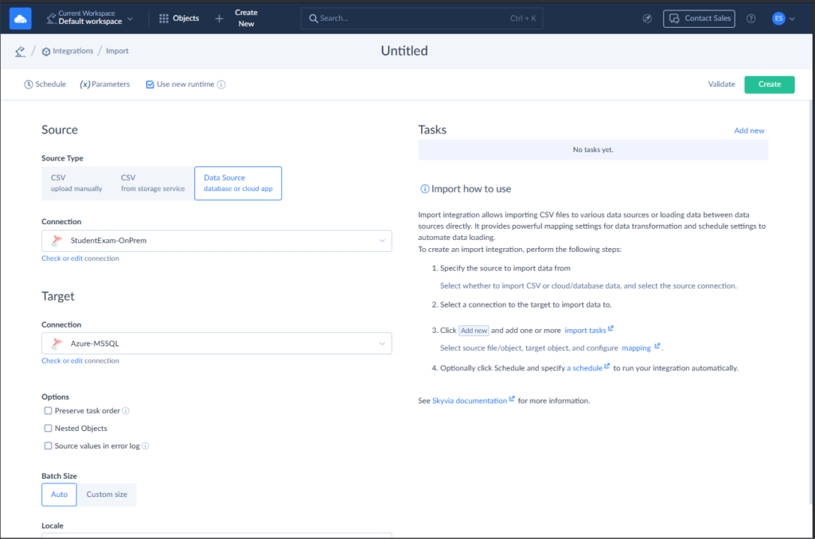
Task: Click info icon next to Preserve task order
Action: click(x=126, y=411)
